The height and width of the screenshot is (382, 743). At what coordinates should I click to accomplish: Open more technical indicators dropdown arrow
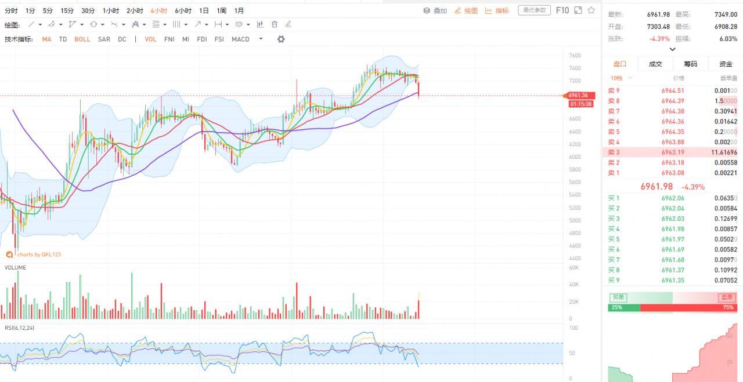point(261,39)
